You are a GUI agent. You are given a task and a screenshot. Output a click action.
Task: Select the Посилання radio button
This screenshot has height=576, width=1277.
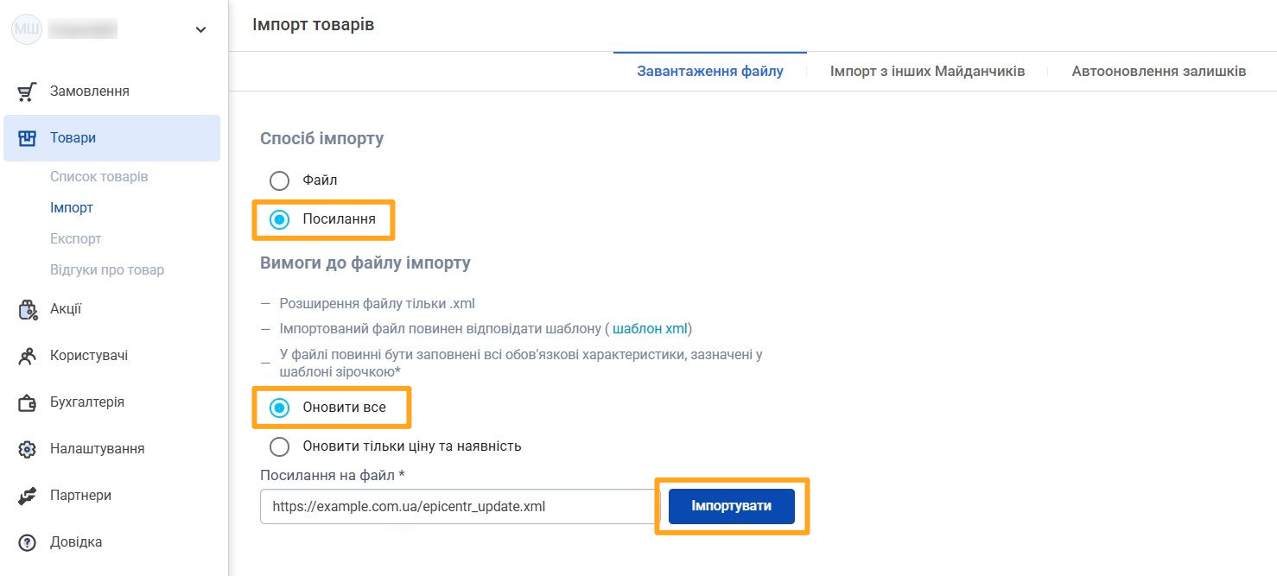coord(278,219)
